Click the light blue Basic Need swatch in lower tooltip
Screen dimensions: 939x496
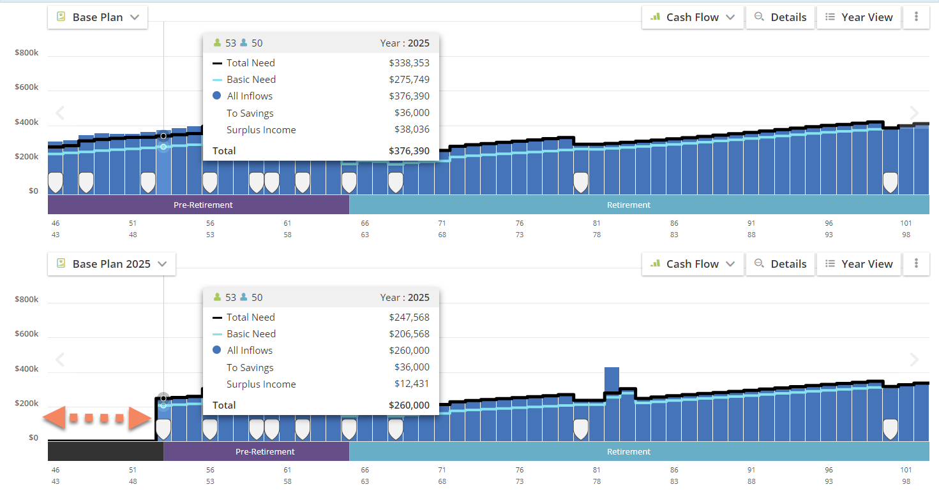tap(217, 334)
